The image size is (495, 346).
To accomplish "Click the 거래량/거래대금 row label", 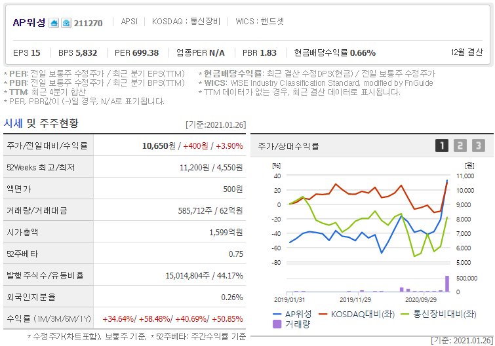I will 37,211.
